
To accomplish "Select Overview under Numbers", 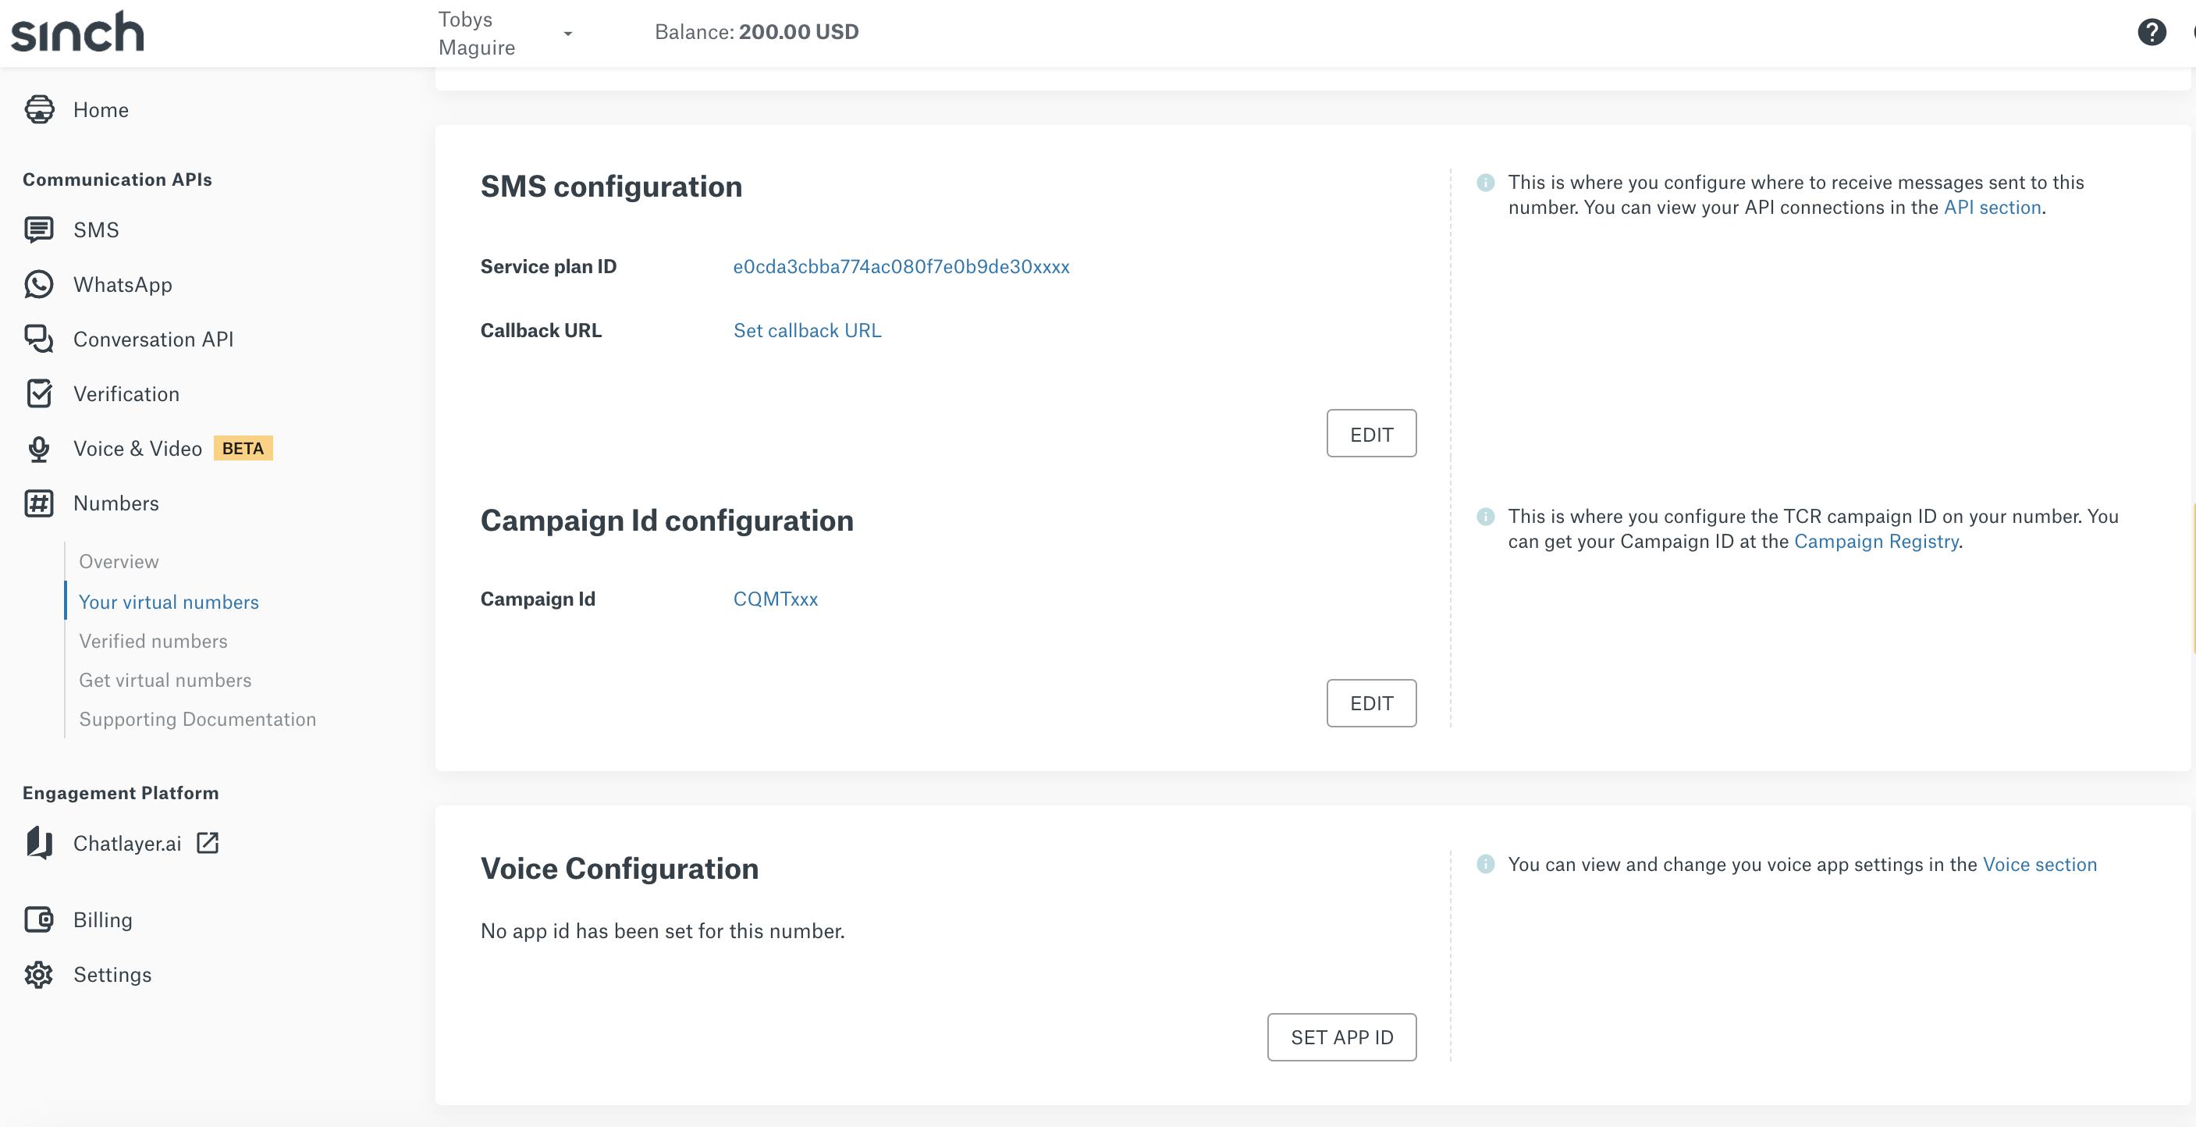I will coord(119,562).
